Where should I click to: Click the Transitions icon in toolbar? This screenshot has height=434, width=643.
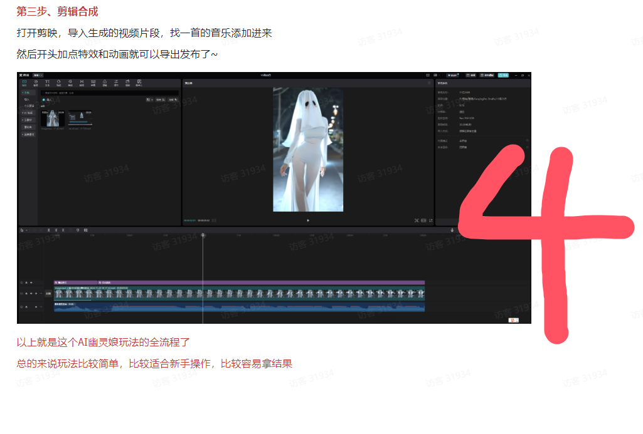click(x=82, y=83)
